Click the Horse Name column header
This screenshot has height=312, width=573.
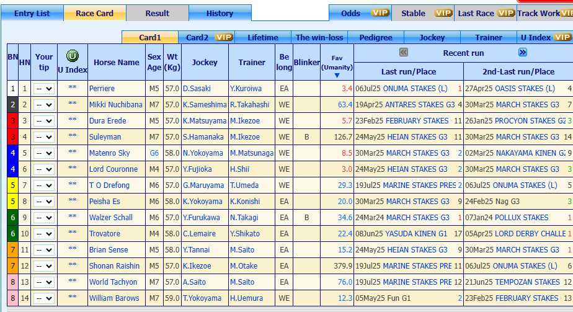click(x=116, y=63)
